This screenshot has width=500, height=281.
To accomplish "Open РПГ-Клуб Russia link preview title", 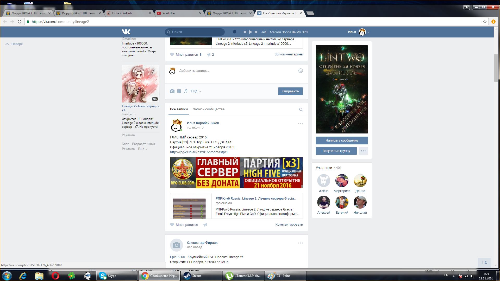I will [x=256, y=199].
